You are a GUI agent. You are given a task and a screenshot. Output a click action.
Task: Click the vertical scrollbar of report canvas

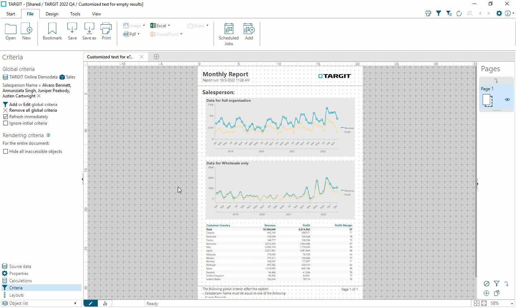(476, 172)
